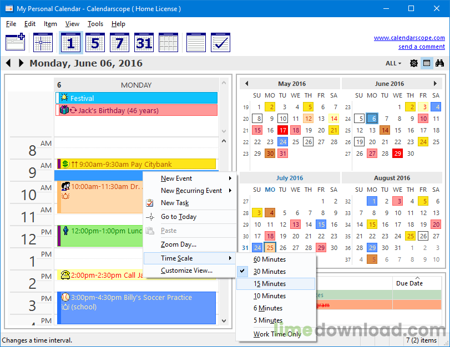Open options with the gear icon
Image resolution: width=450 pixels, height=347 pixels.
413,63
